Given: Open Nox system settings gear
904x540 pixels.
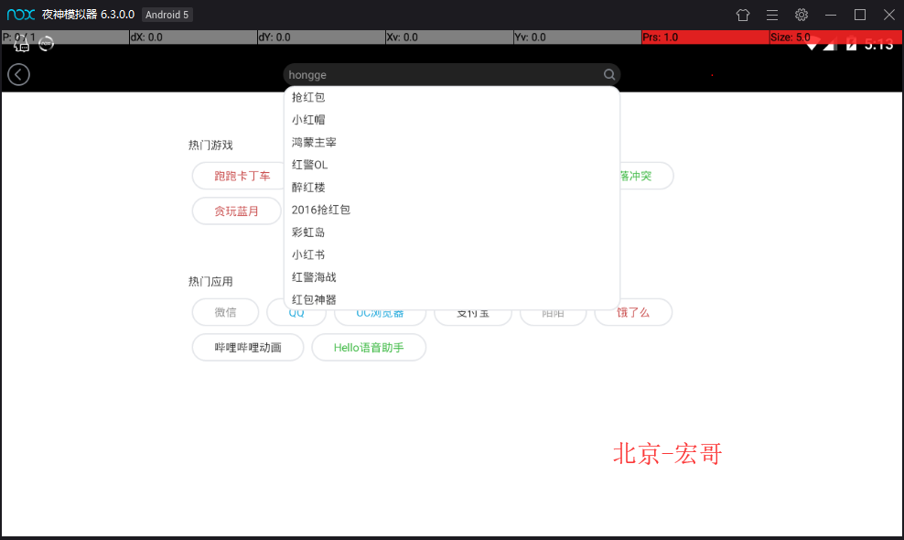Looking at the screenshot, I should (x=802, y=15).
